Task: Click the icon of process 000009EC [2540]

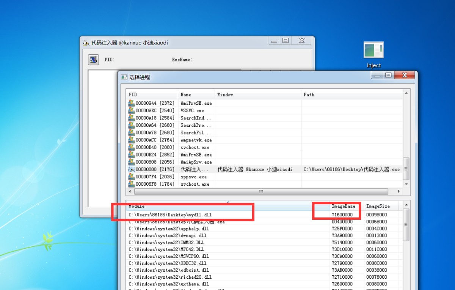Action: point(132,110)
